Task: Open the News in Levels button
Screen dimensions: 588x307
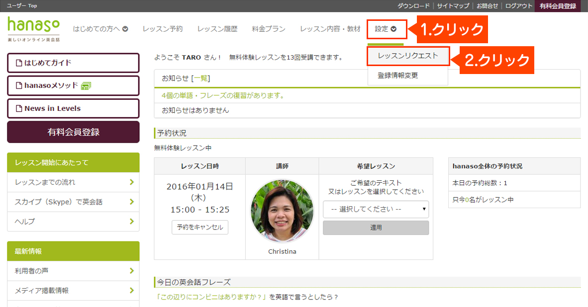Action: [x=73, y=109]
